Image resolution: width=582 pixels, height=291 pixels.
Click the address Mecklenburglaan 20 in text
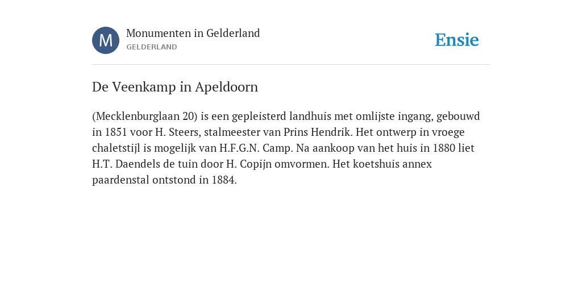pos(145,116)
